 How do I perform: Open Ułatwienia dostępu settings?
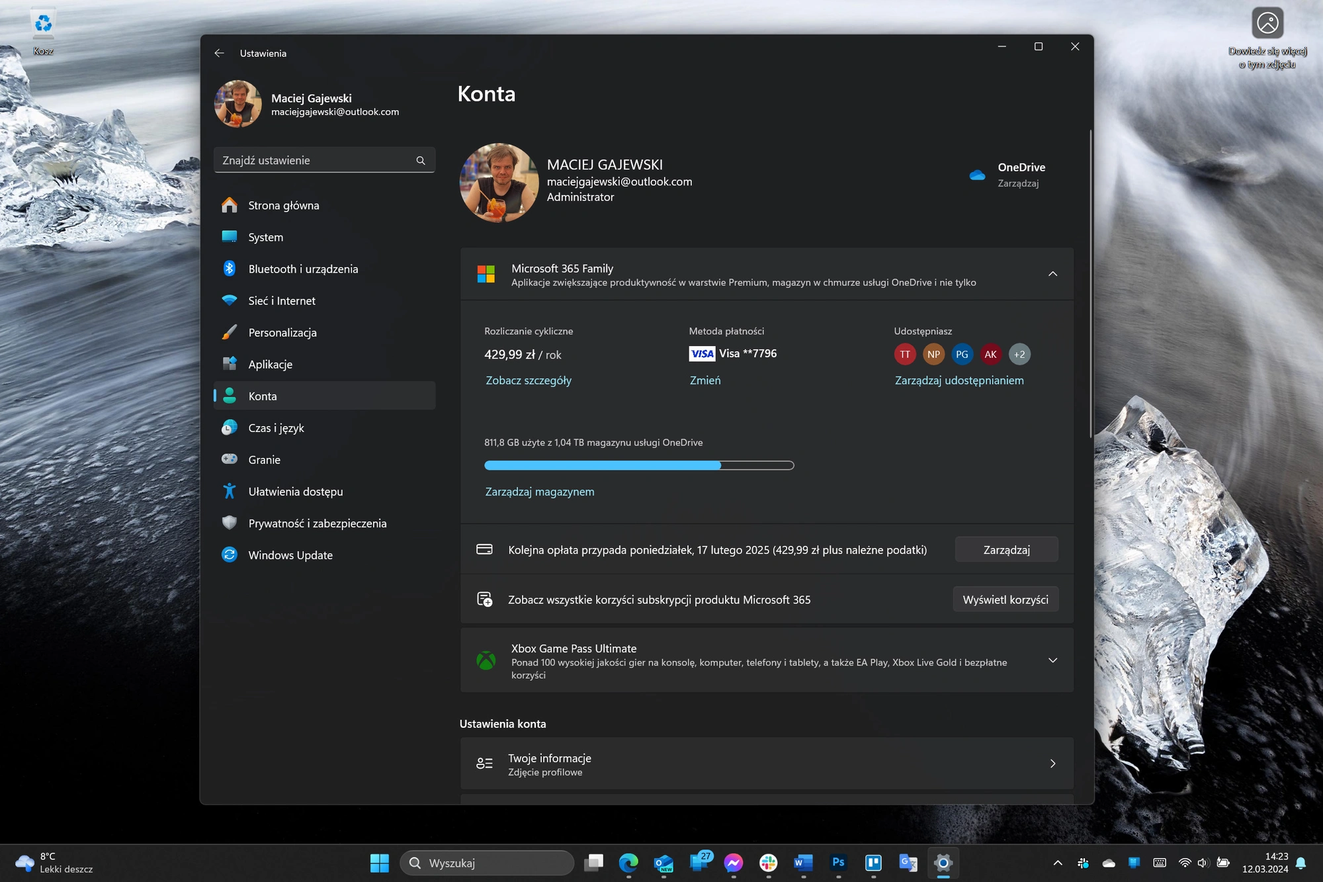pyautogui.click(x=324, y=492)
